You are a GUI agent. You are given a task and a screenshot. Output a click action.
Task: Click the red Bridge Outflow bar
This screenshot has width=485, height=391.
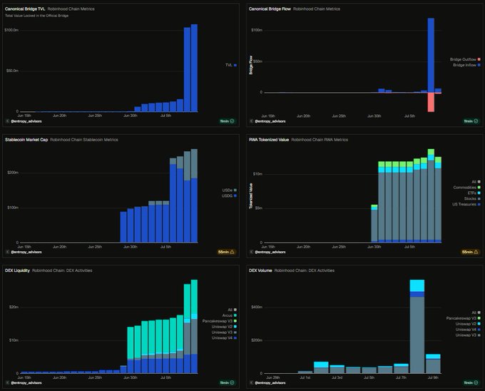click(x=431, y=103)
